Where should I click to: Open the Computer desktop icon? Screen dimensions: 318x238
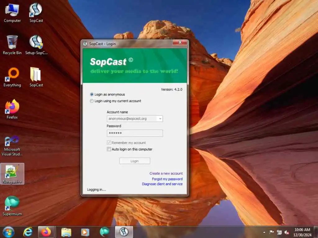pyautogui.click(x=12, y=13)
